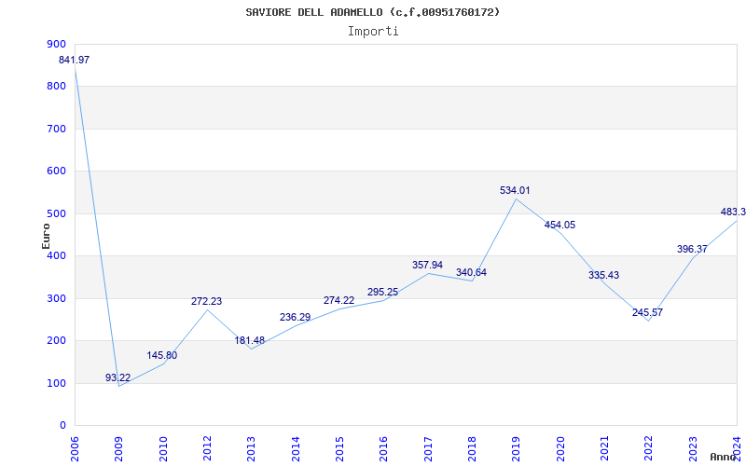Viewport: 746px width, 466px height.
Task: Click the Euro axis label
Action: tap(46, 236)
